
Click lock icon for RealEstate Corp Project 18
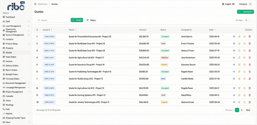coord(244,51)
